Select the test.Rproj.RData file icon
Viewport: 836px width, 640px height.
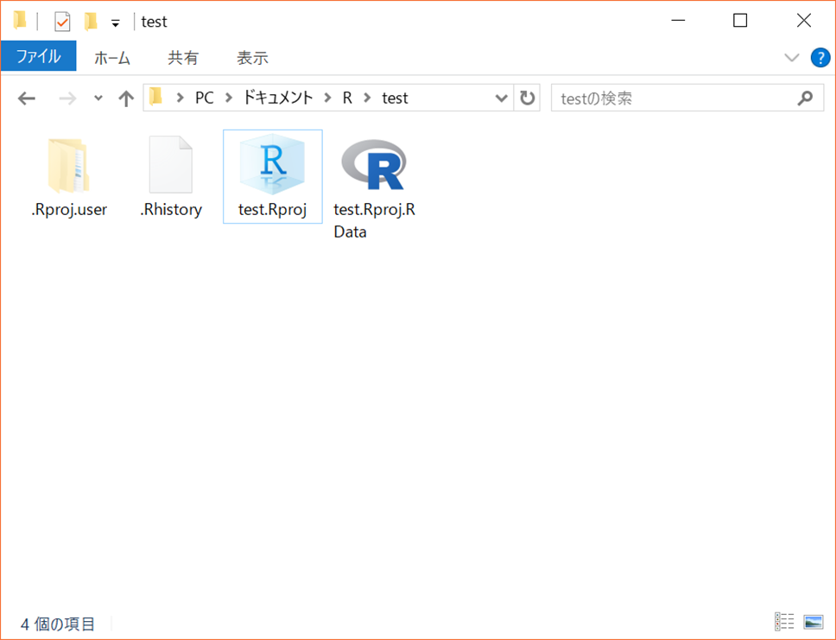point(373,166)
